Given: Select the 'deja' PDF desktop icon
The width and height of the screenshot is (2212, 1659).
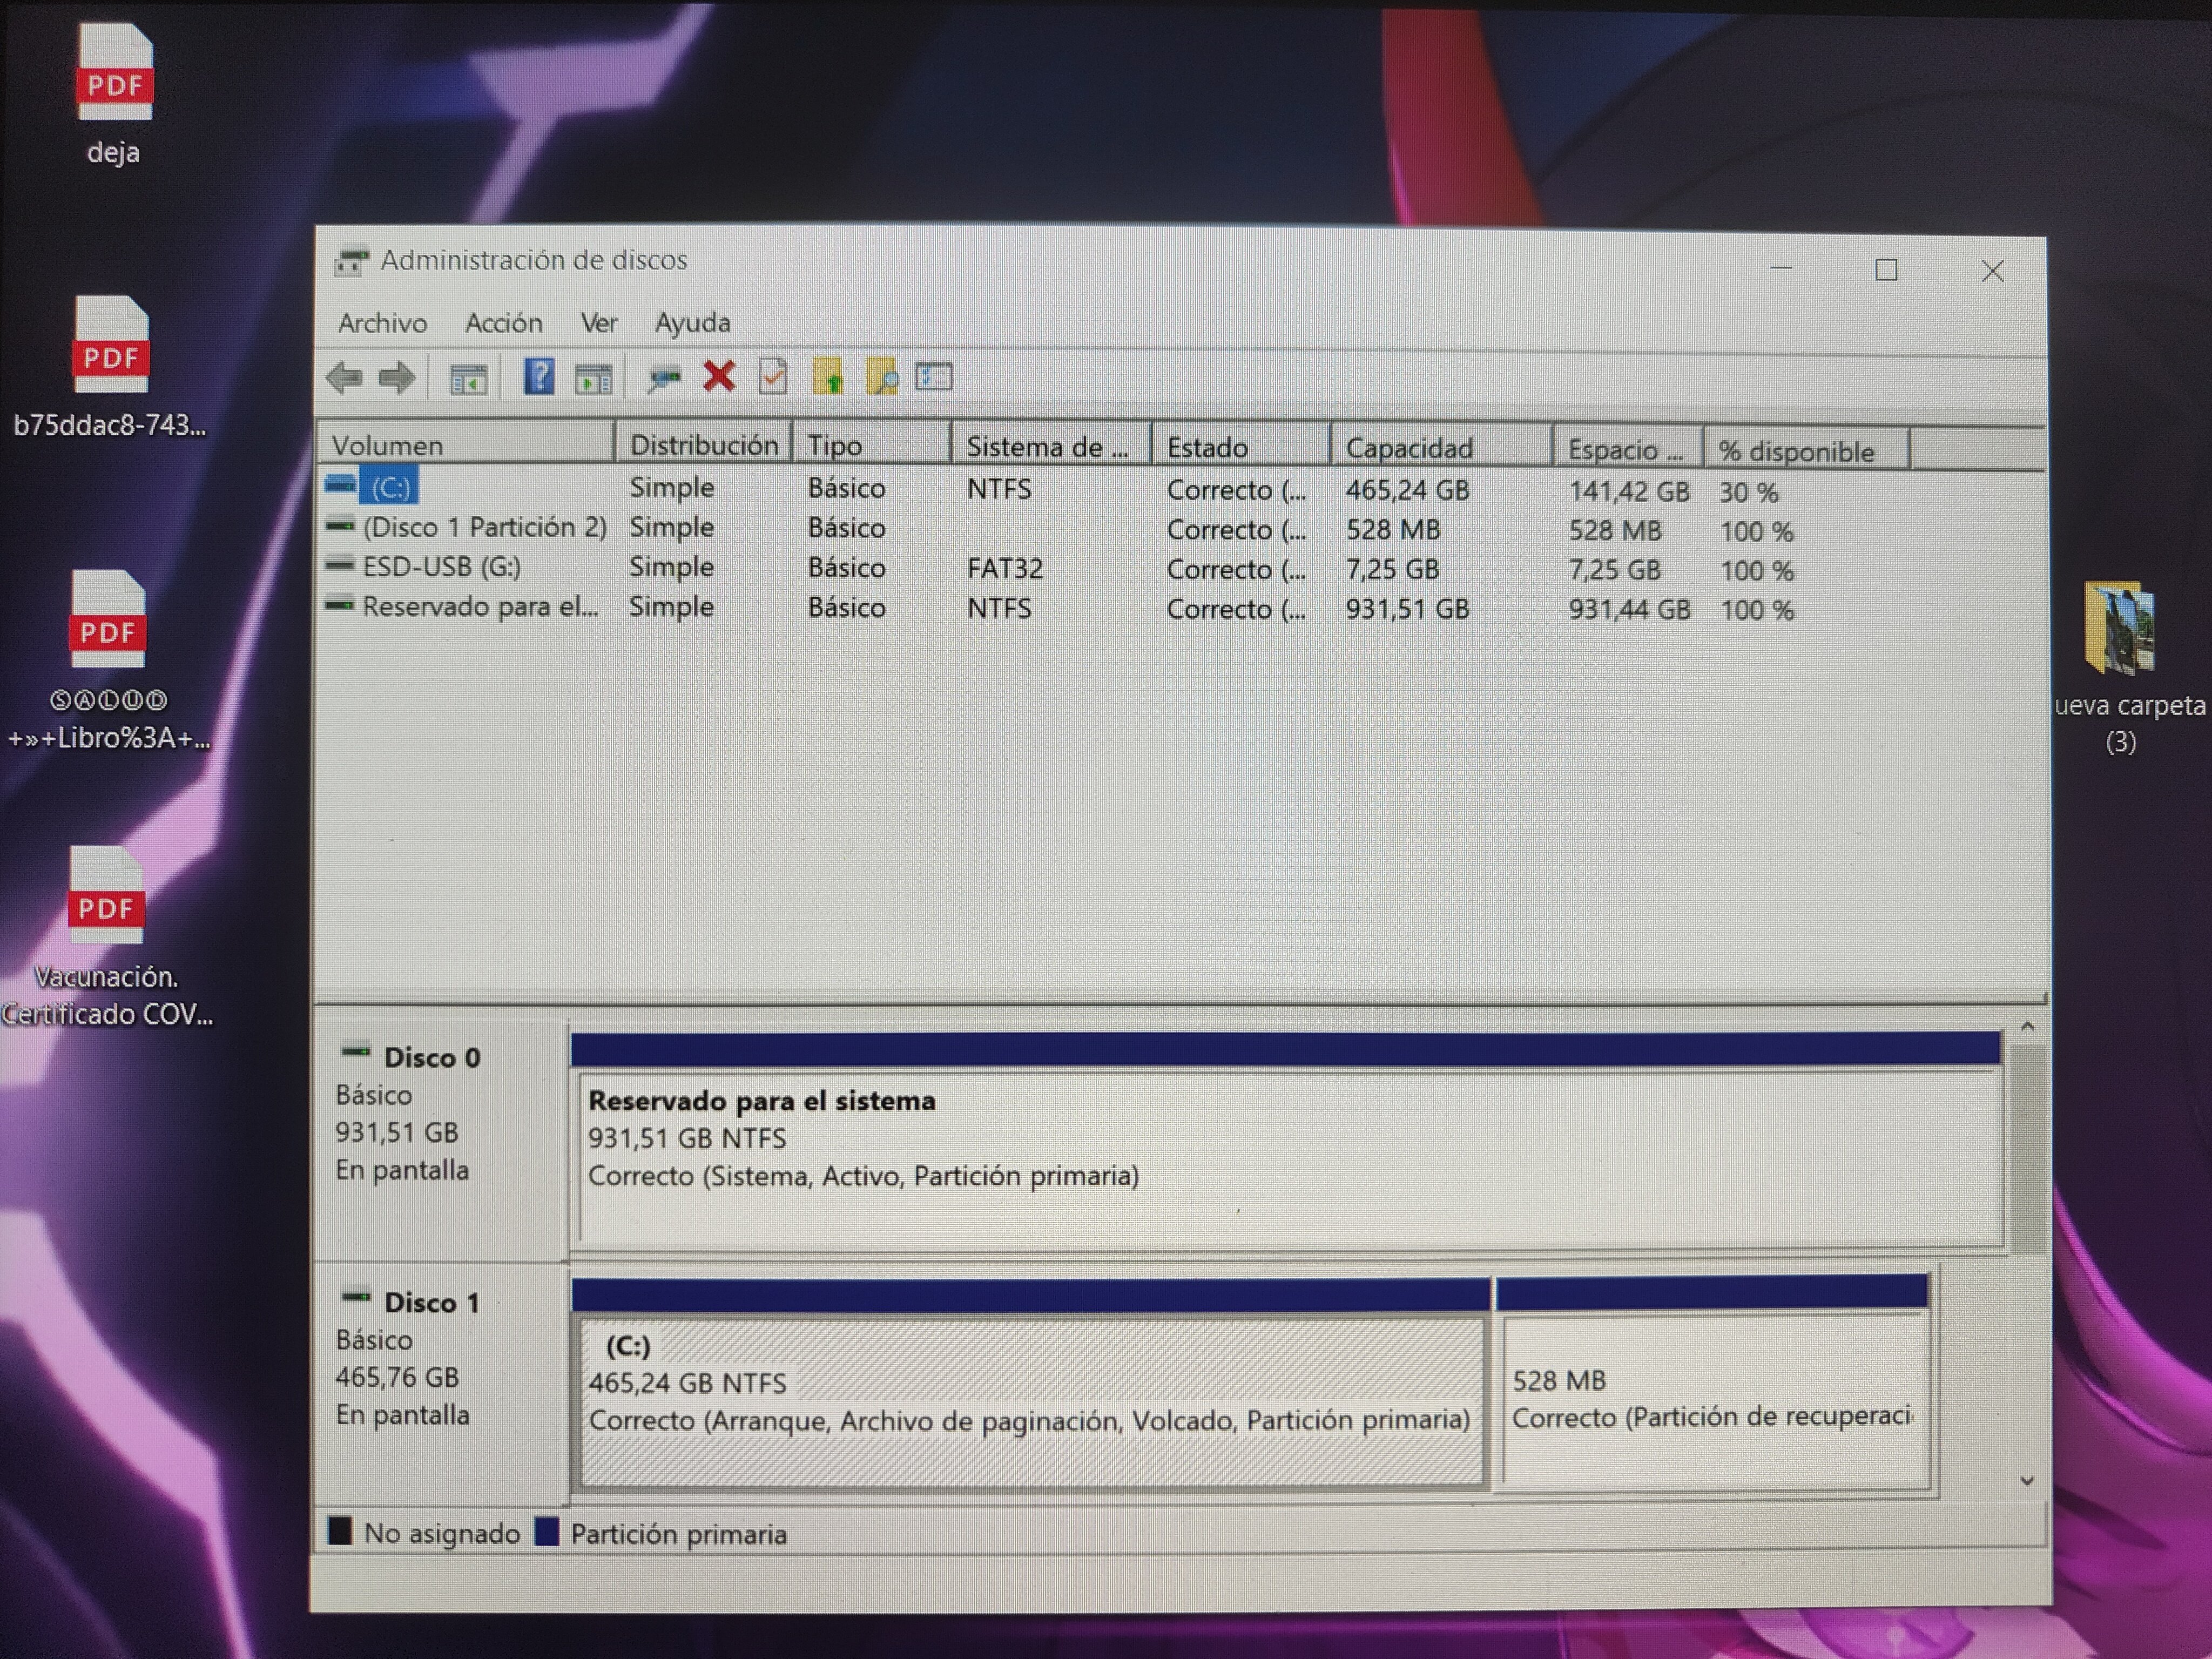Looking at the screenshot, I should (x=114, y=72).
